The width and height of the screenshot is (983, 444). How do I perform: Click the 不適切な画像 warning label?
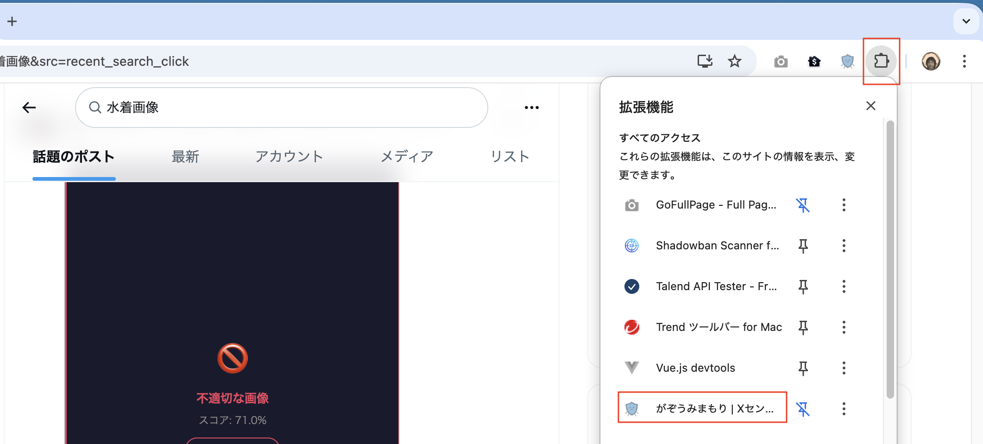click(233, 398)
